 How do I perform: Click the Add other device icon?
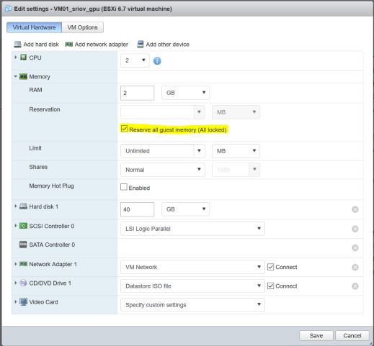coord(141,45)
